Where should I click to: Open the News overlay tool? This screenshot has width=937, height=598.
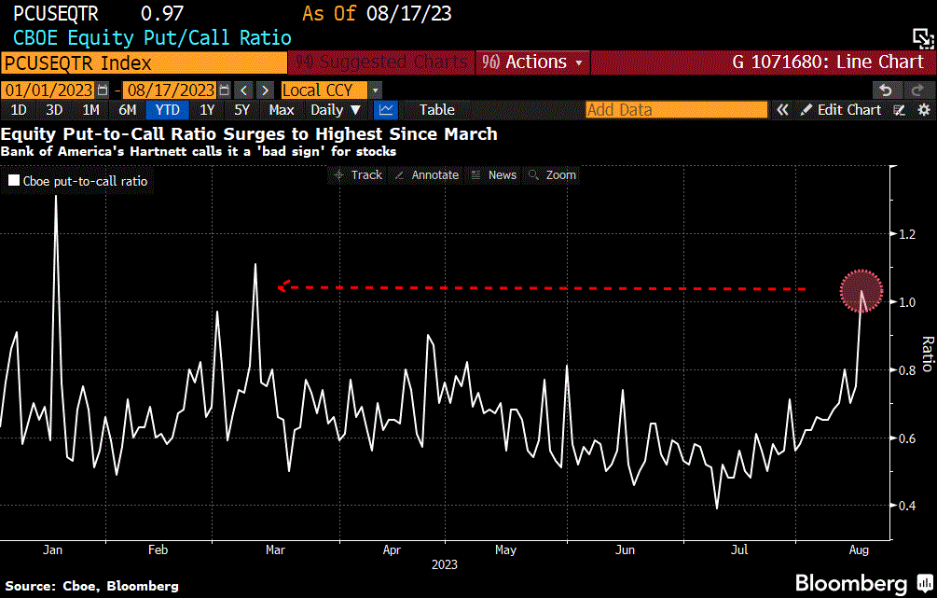tap(493, 175)
